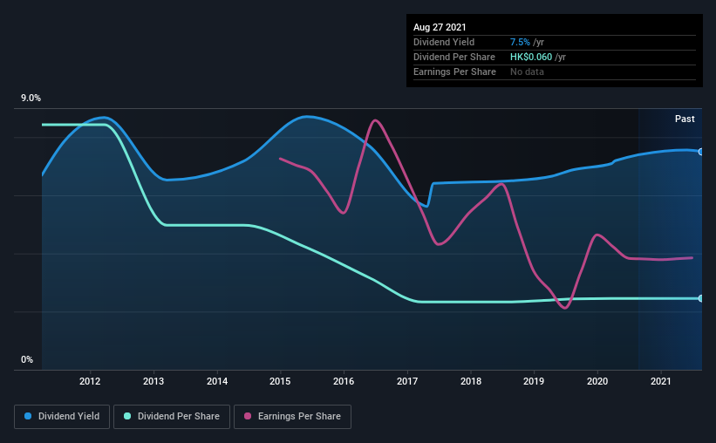This screenshot has height=443, width=716.
Task: Toggle the Dividend Yield legend button
Action: click(62, 417)
